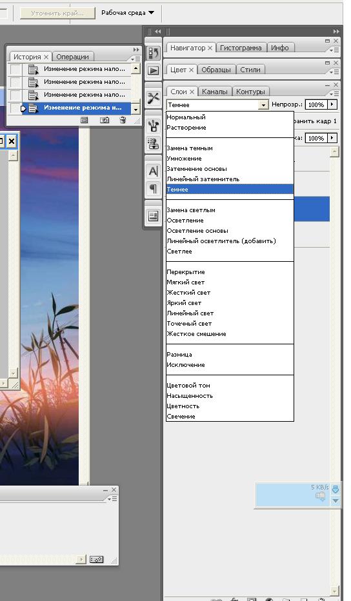This screenshot has height=601, width=351.
Task: Choose Умножение blend mode from list
Action: point(184,158)
